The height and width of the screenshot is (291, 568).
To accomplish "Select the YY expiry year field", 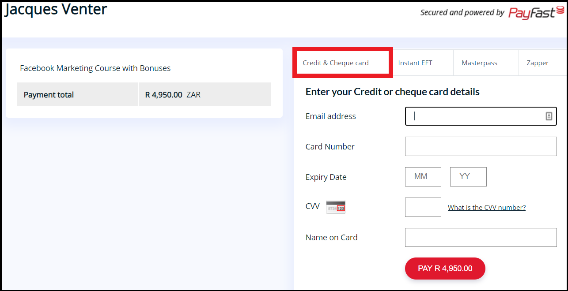I will click(x=468, y=177).
